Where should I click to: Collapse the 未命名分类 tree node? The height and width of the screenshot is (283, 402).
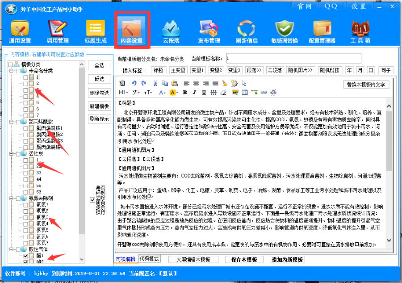click(x=11, y=71)
